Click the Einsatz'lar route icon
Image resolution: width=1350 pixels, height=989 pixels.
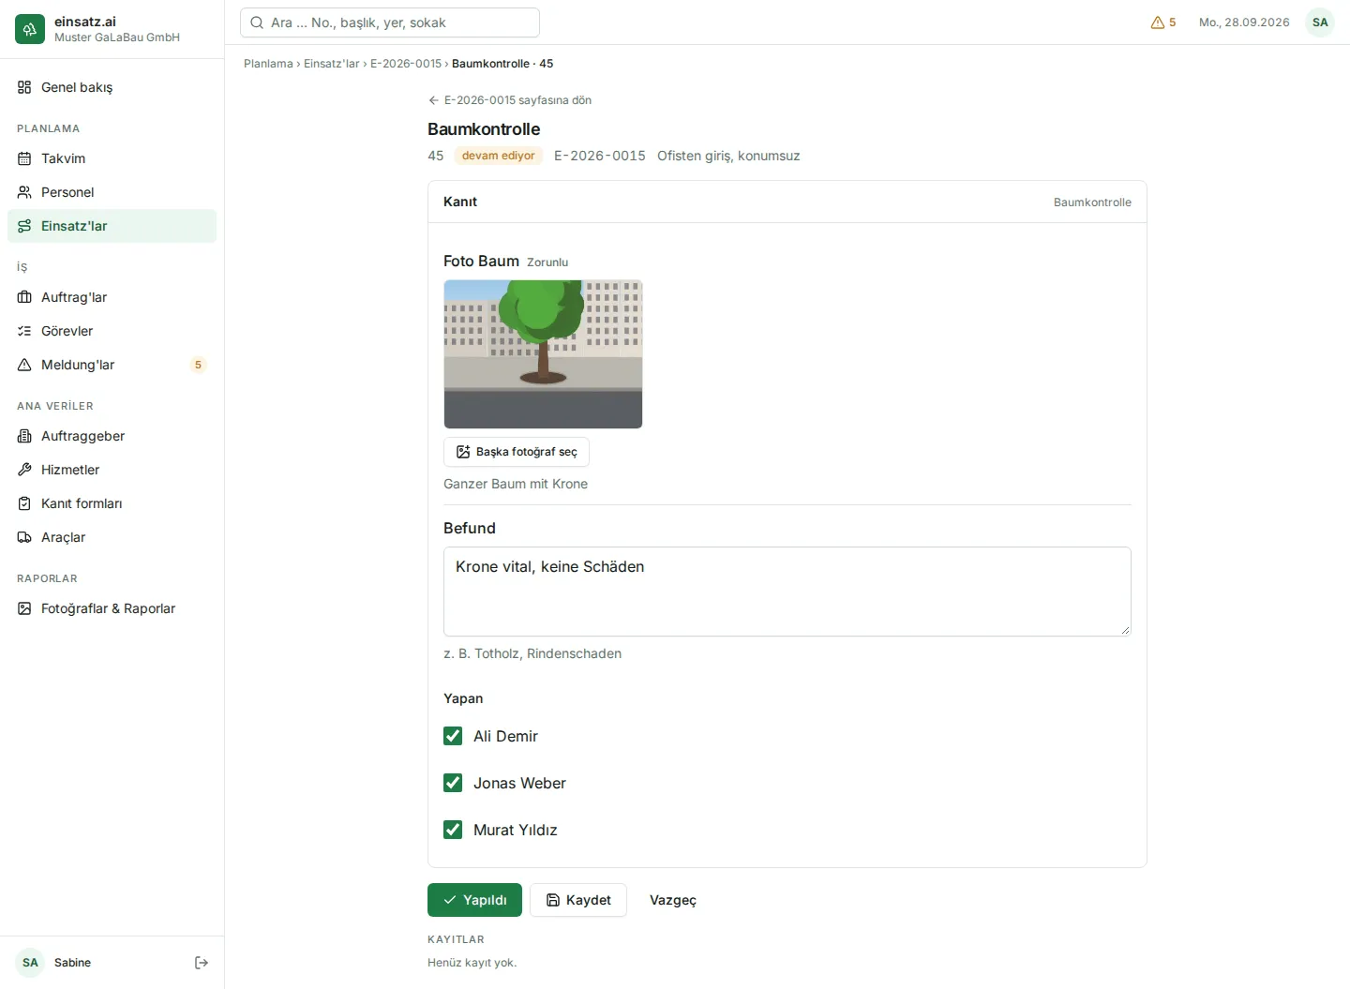pyautogui.click(x=24, y=226)
